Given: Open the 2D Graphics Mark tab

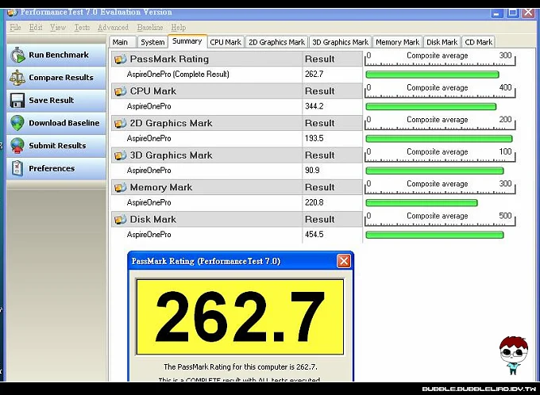Looking at the screenshot, I should pos(276,42).
